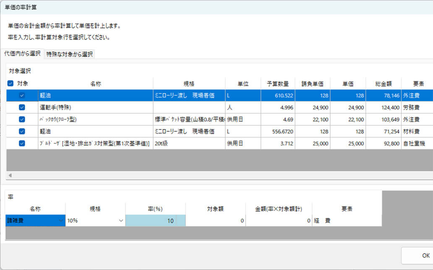Switch to the 特殊な対象から選択 tab
The image size is (433, 270).
tap(68, 55)
